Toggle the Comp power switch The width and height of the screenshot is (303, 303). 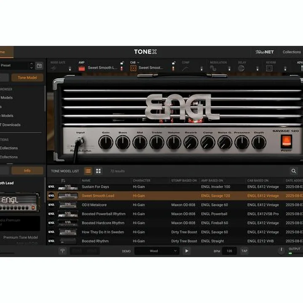202,69
